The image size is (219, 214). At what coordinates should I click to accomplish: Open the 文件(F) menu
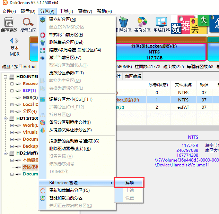pos(9,11)
